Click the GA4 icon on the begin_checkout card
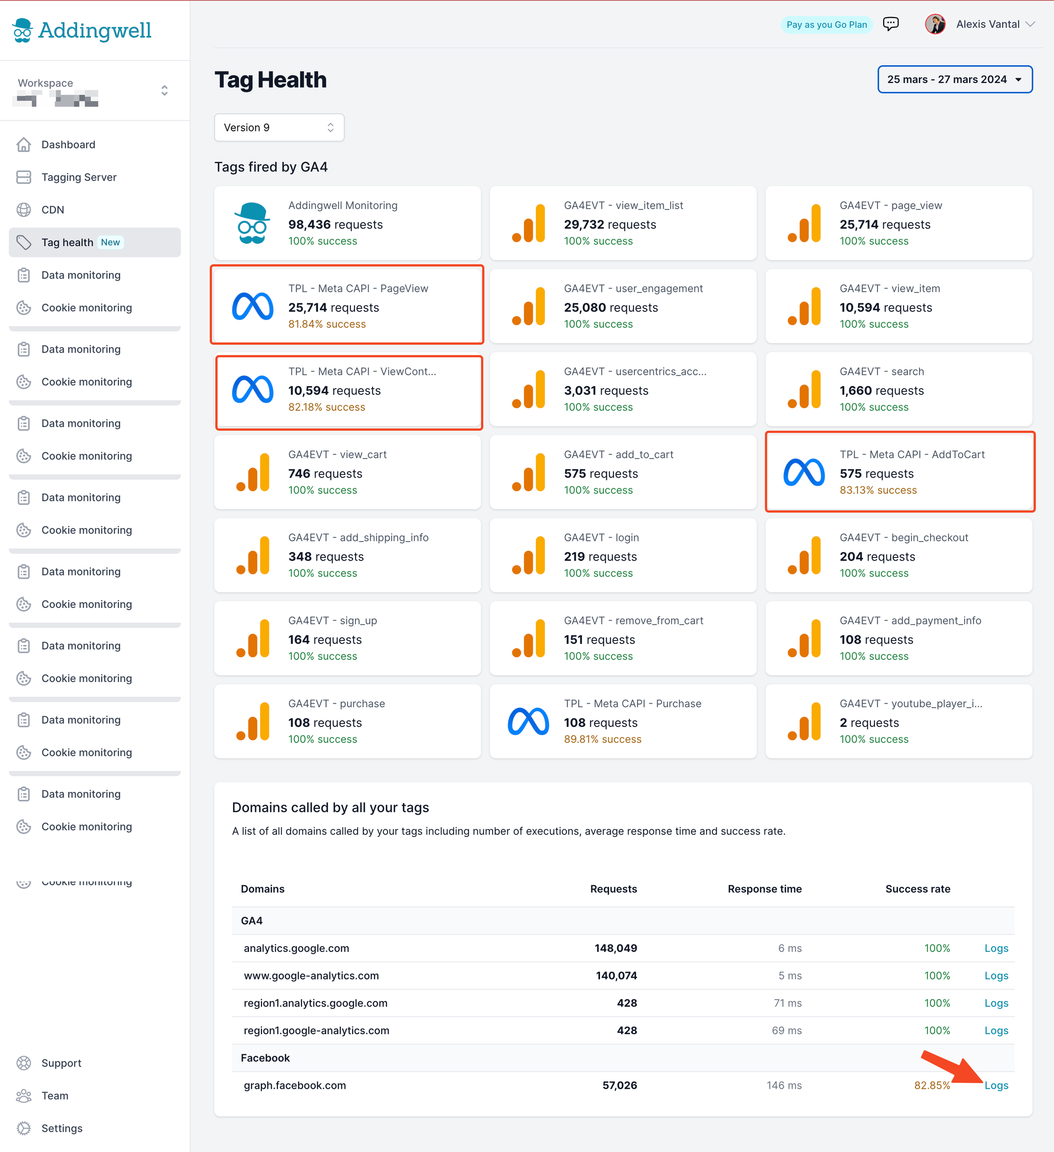 pos(804,555)
